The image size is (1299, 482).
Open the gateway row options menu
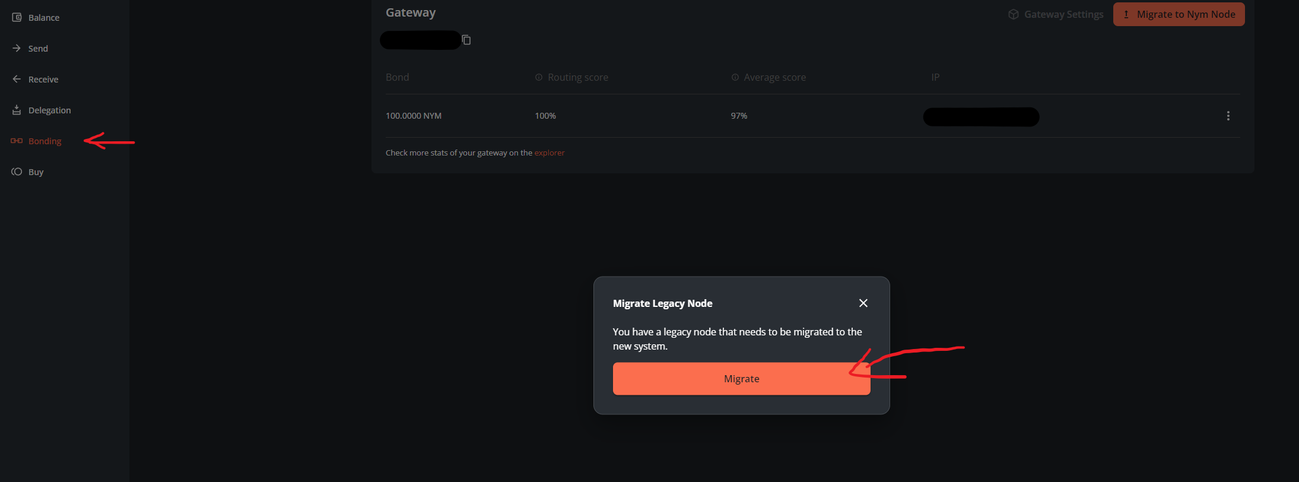(x=1228, y=116)
